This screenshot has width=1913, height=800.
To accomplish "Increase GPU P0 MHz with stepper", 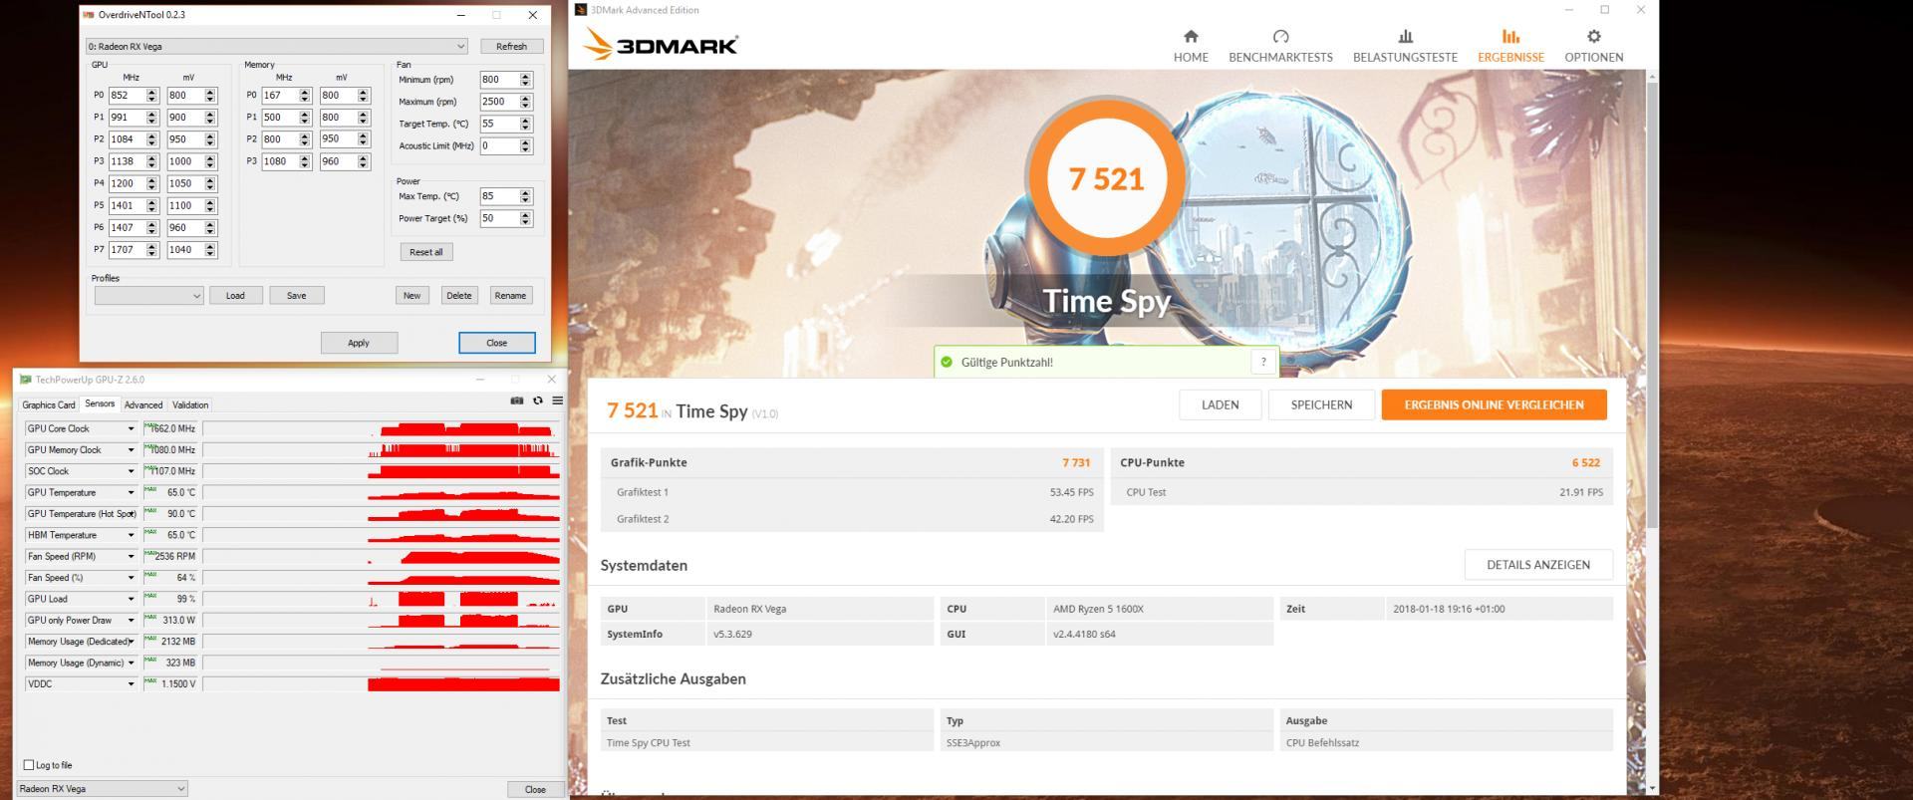I will coord(151,92).
